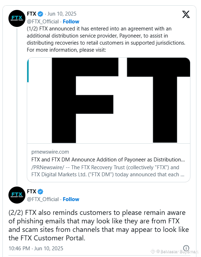Click the FTX display name in second tweet
Viewport: 201px width, 257px height.
(31, 191)
